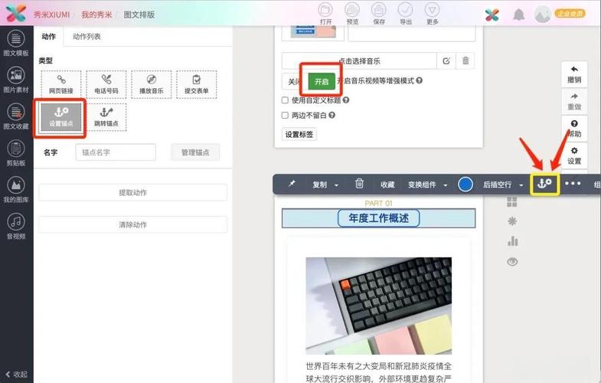Viewport: 601px width, 383px height.
Task: Collapse sidebar with 收起
Action: point(16,374)
